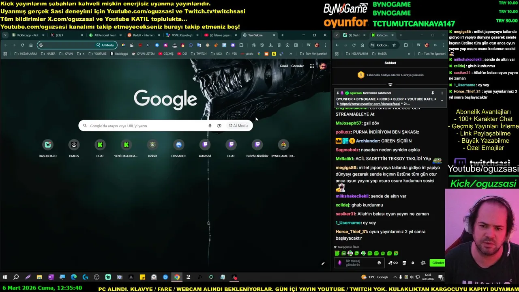This screenshot has width=519, height=292.
Task: Open Backloggd bookmark
Action: coord(119,54)
